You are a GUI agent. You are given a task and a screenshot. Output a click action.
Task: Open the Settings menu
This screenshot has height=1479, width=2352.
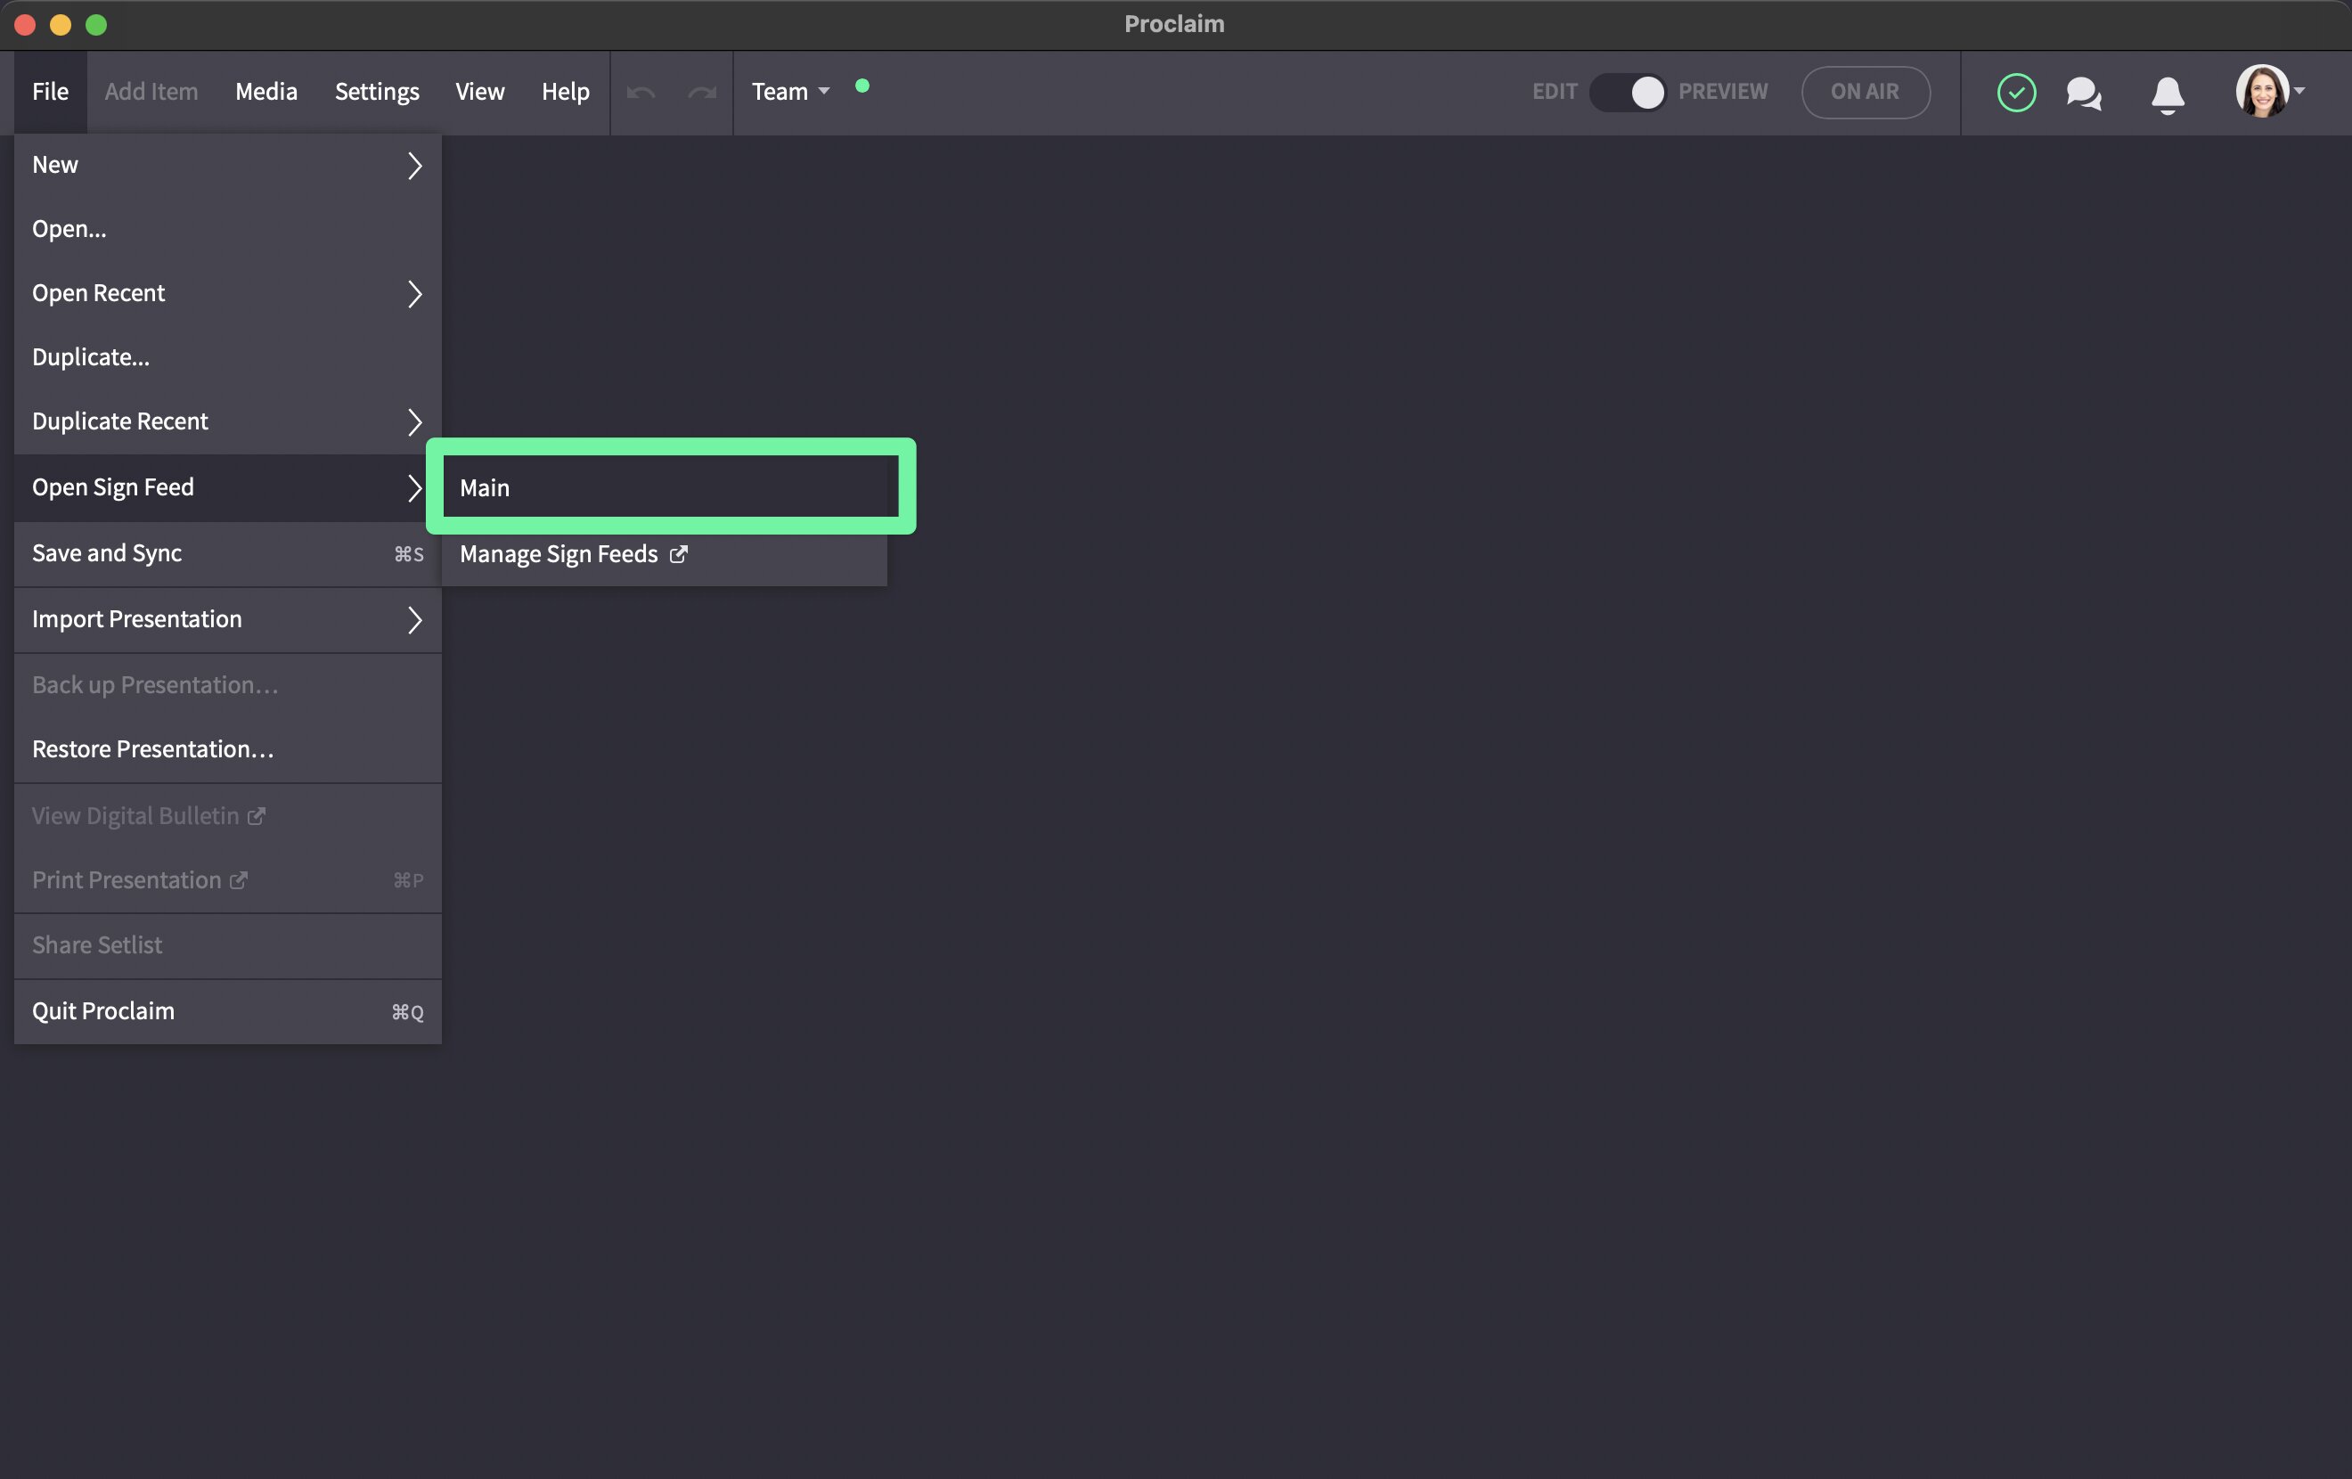pyautogui.click(x=377, y=92)
